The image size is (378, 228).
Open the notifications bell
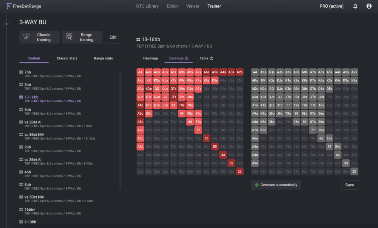tap(355, 6)
